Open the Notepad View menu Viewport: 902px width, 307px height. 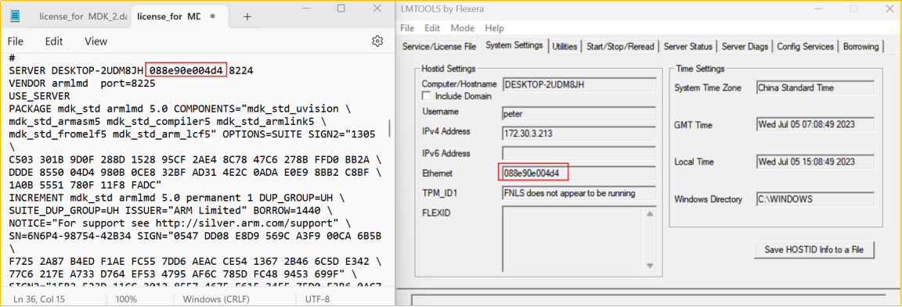[96, 41]
